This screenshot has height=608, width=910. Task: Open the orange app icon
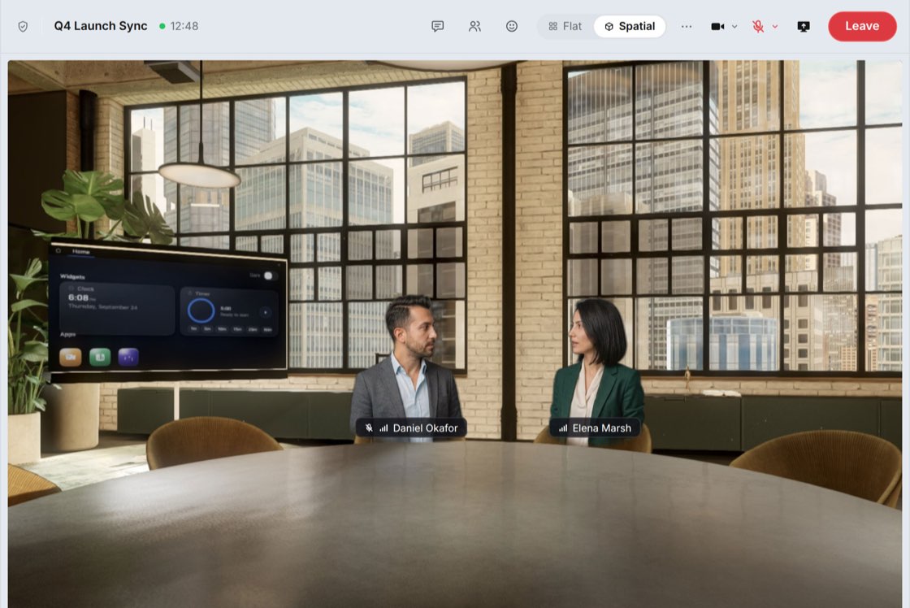(x=70, y=357)
